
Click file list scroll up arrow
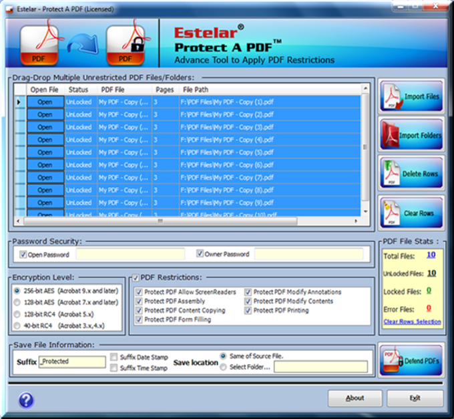[x=365, y=88]
